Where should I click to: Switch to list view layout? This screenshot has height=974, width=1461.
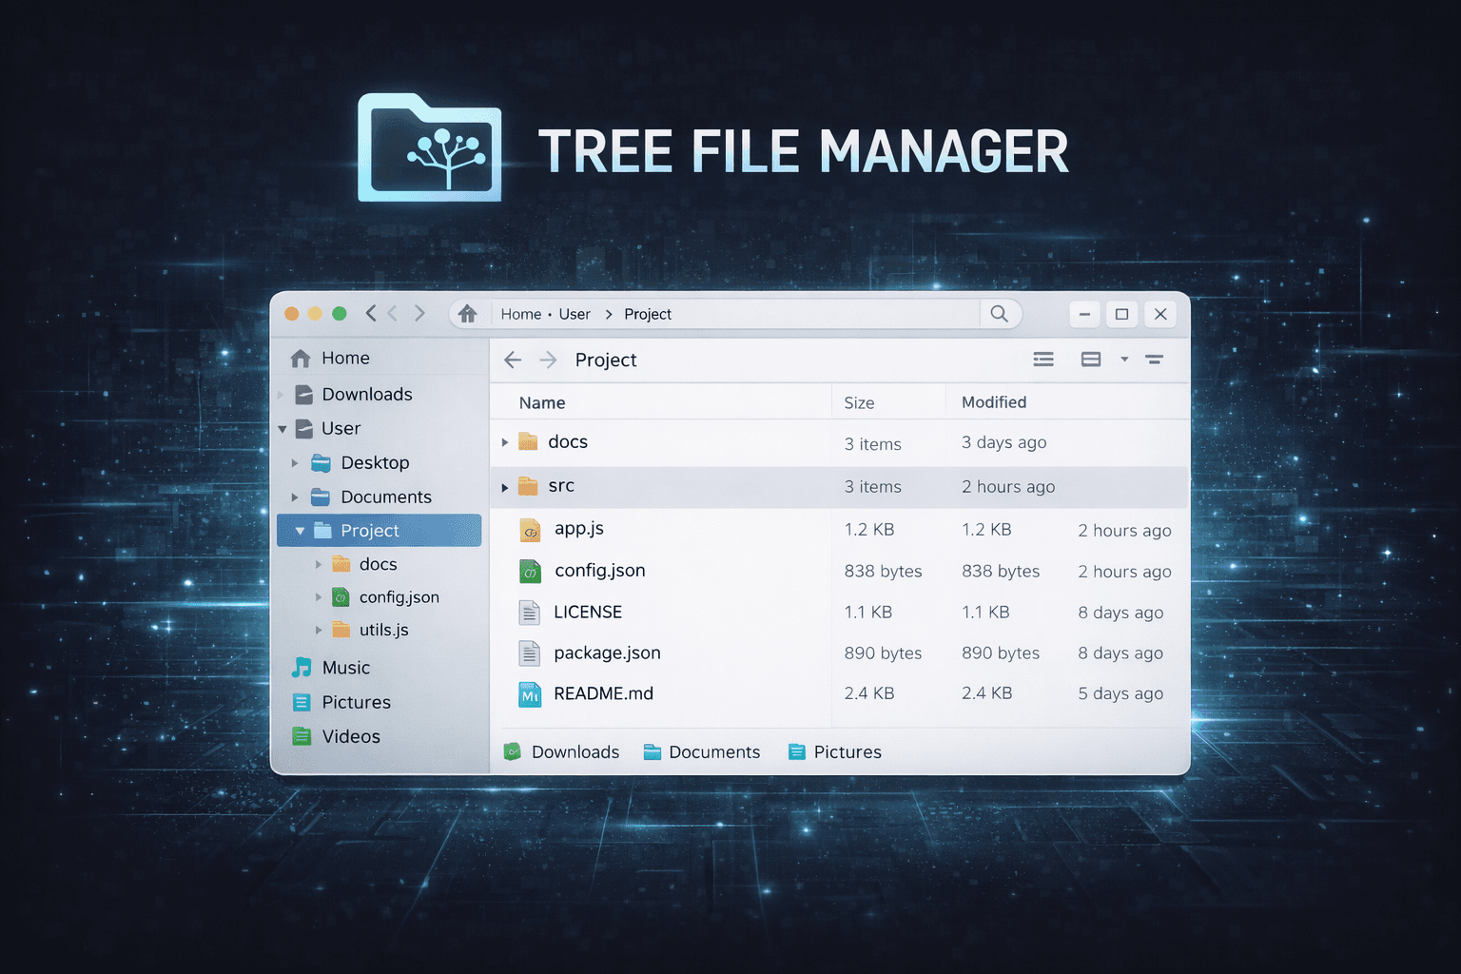pos(1043,359)
